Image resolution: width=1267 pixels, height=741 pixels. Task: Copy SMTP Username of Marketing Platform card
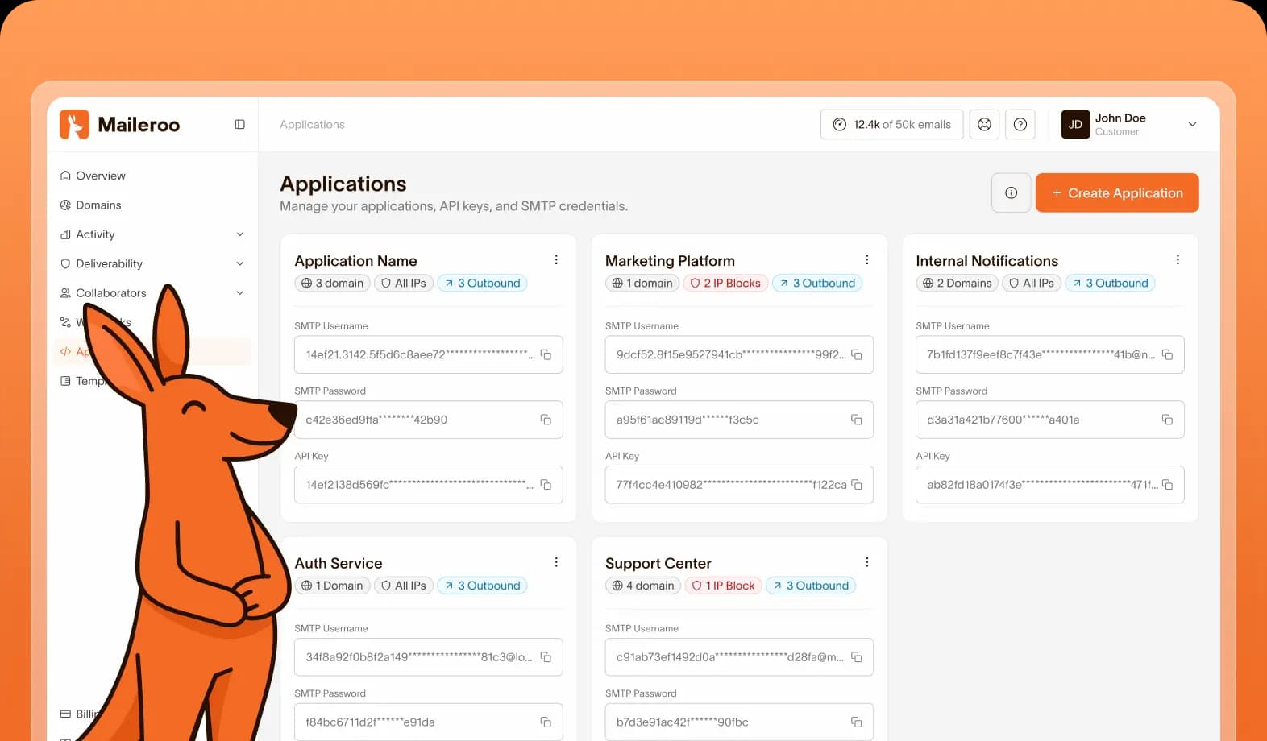coord(857,354)
